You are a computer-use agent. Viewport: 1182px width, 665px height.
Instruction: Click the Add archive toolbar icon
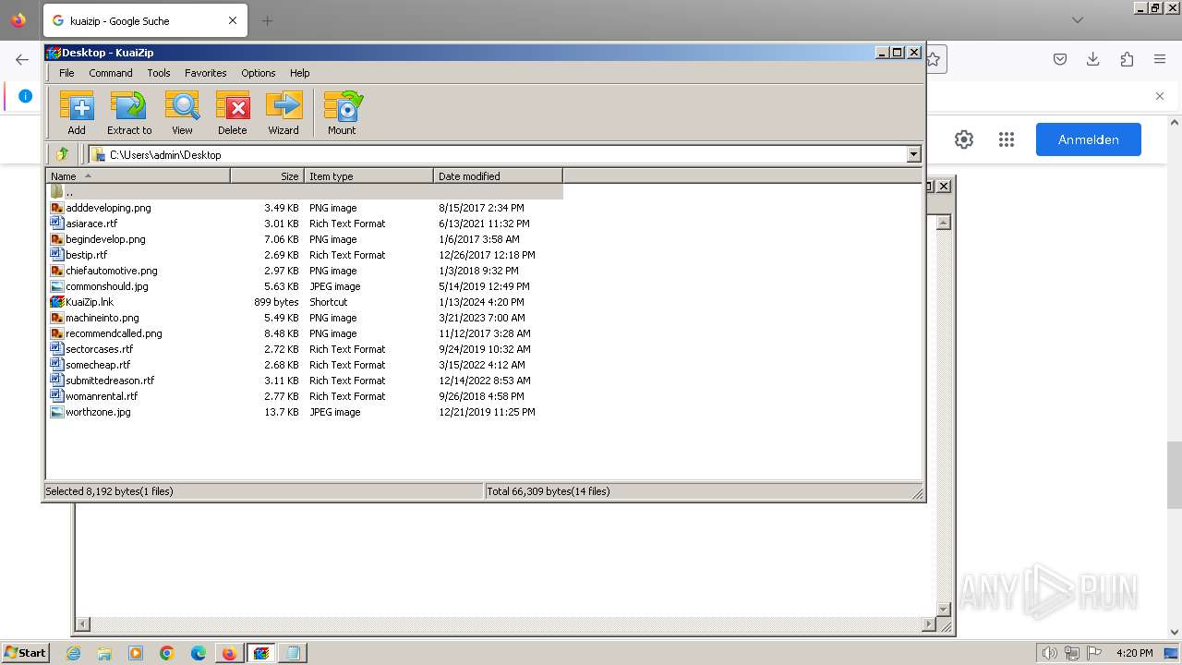point(77,113)
